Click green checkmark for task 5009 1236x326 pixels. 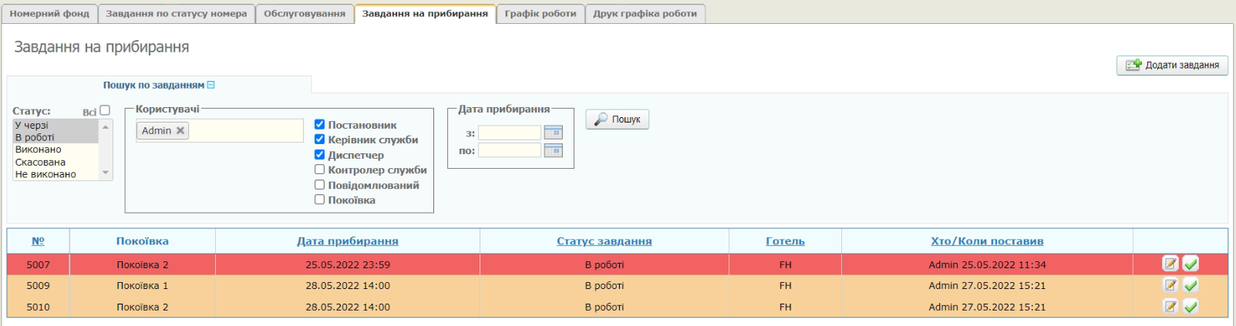pos(1191,285)
